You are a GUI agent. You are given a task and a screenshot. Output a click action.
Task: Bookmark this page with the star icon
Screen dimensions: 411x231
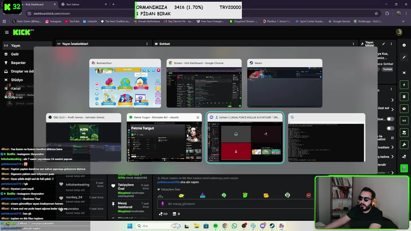point(376,13)
